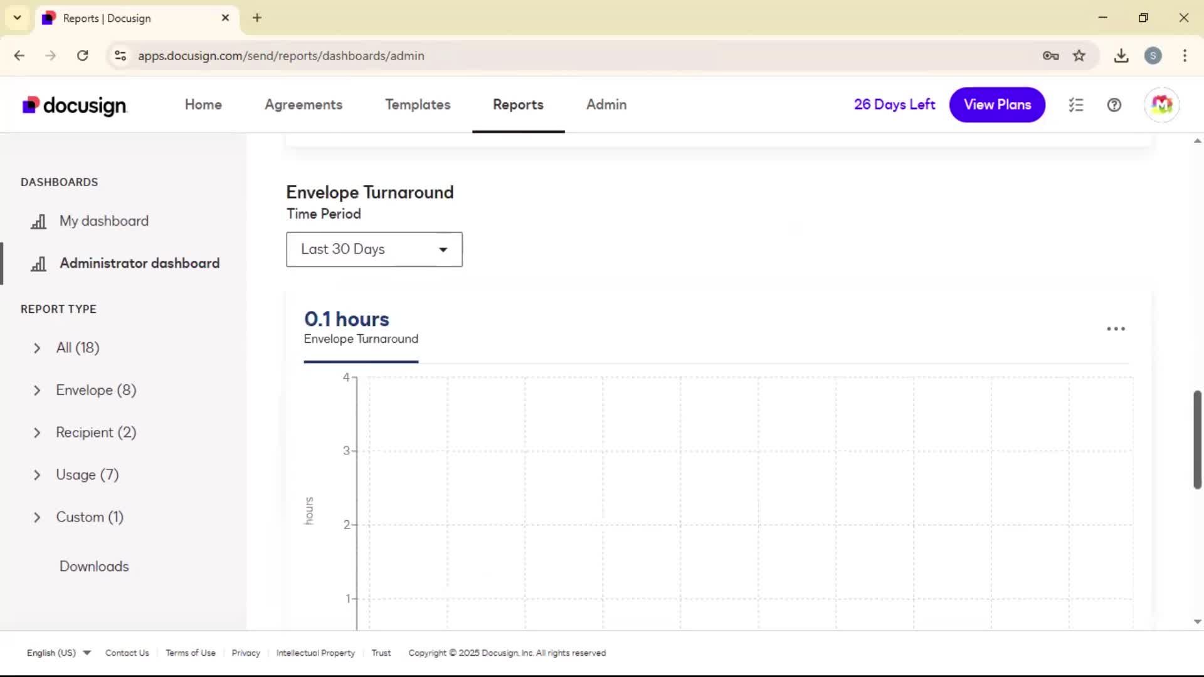Image resolution: width=1204 pixels, height=677 pixels.
Task: Open the Downloads page in sidebar
Action: click(x=94, y=566)
